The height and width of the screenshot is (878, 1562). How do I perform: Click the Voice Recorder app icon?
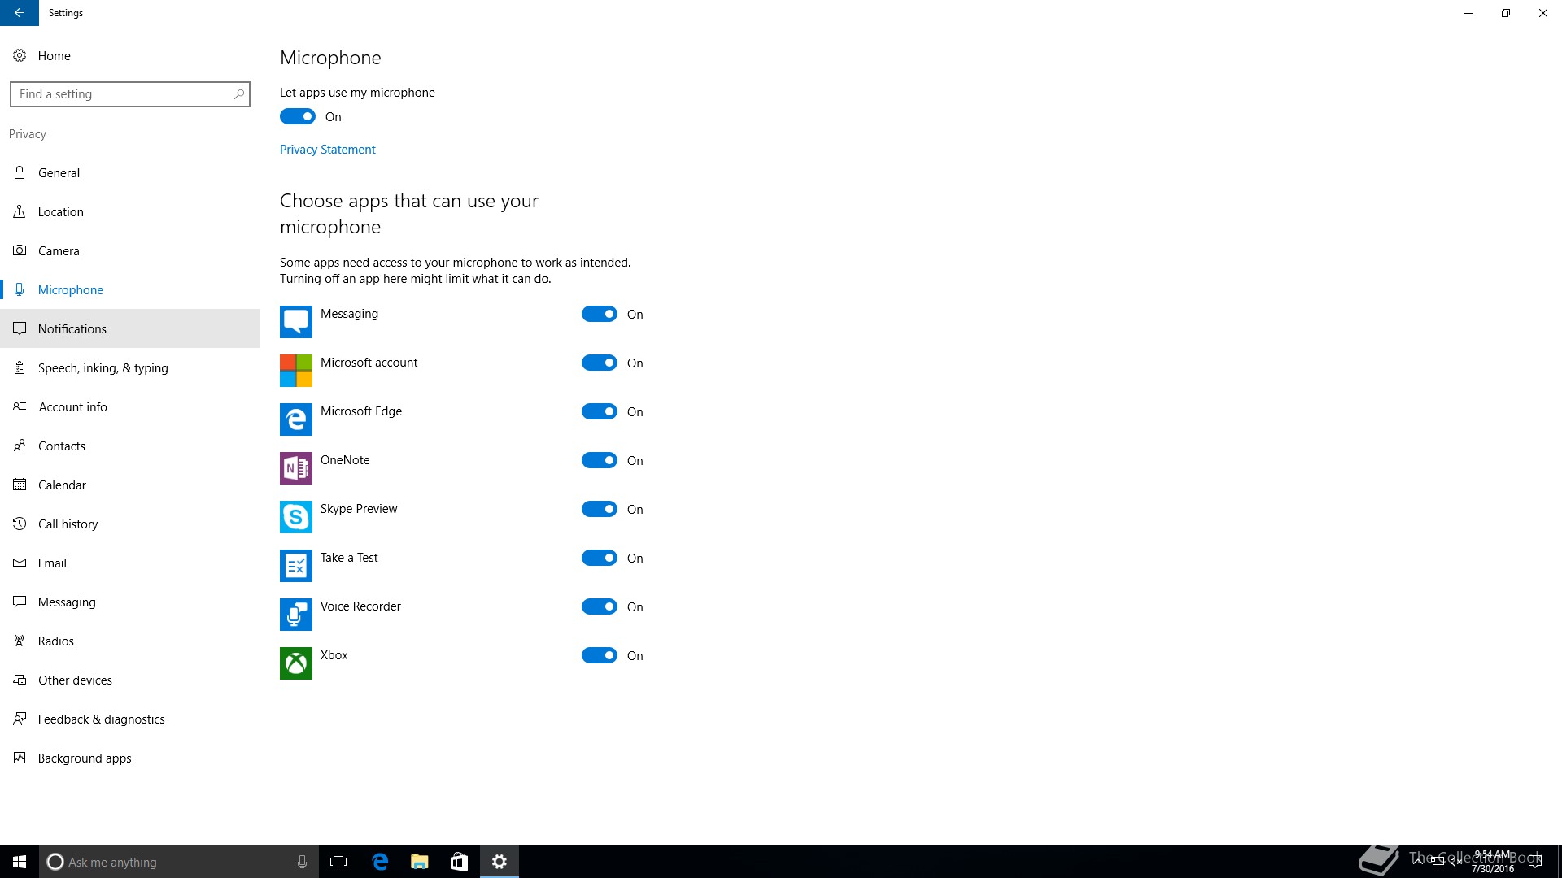(295, 615)
